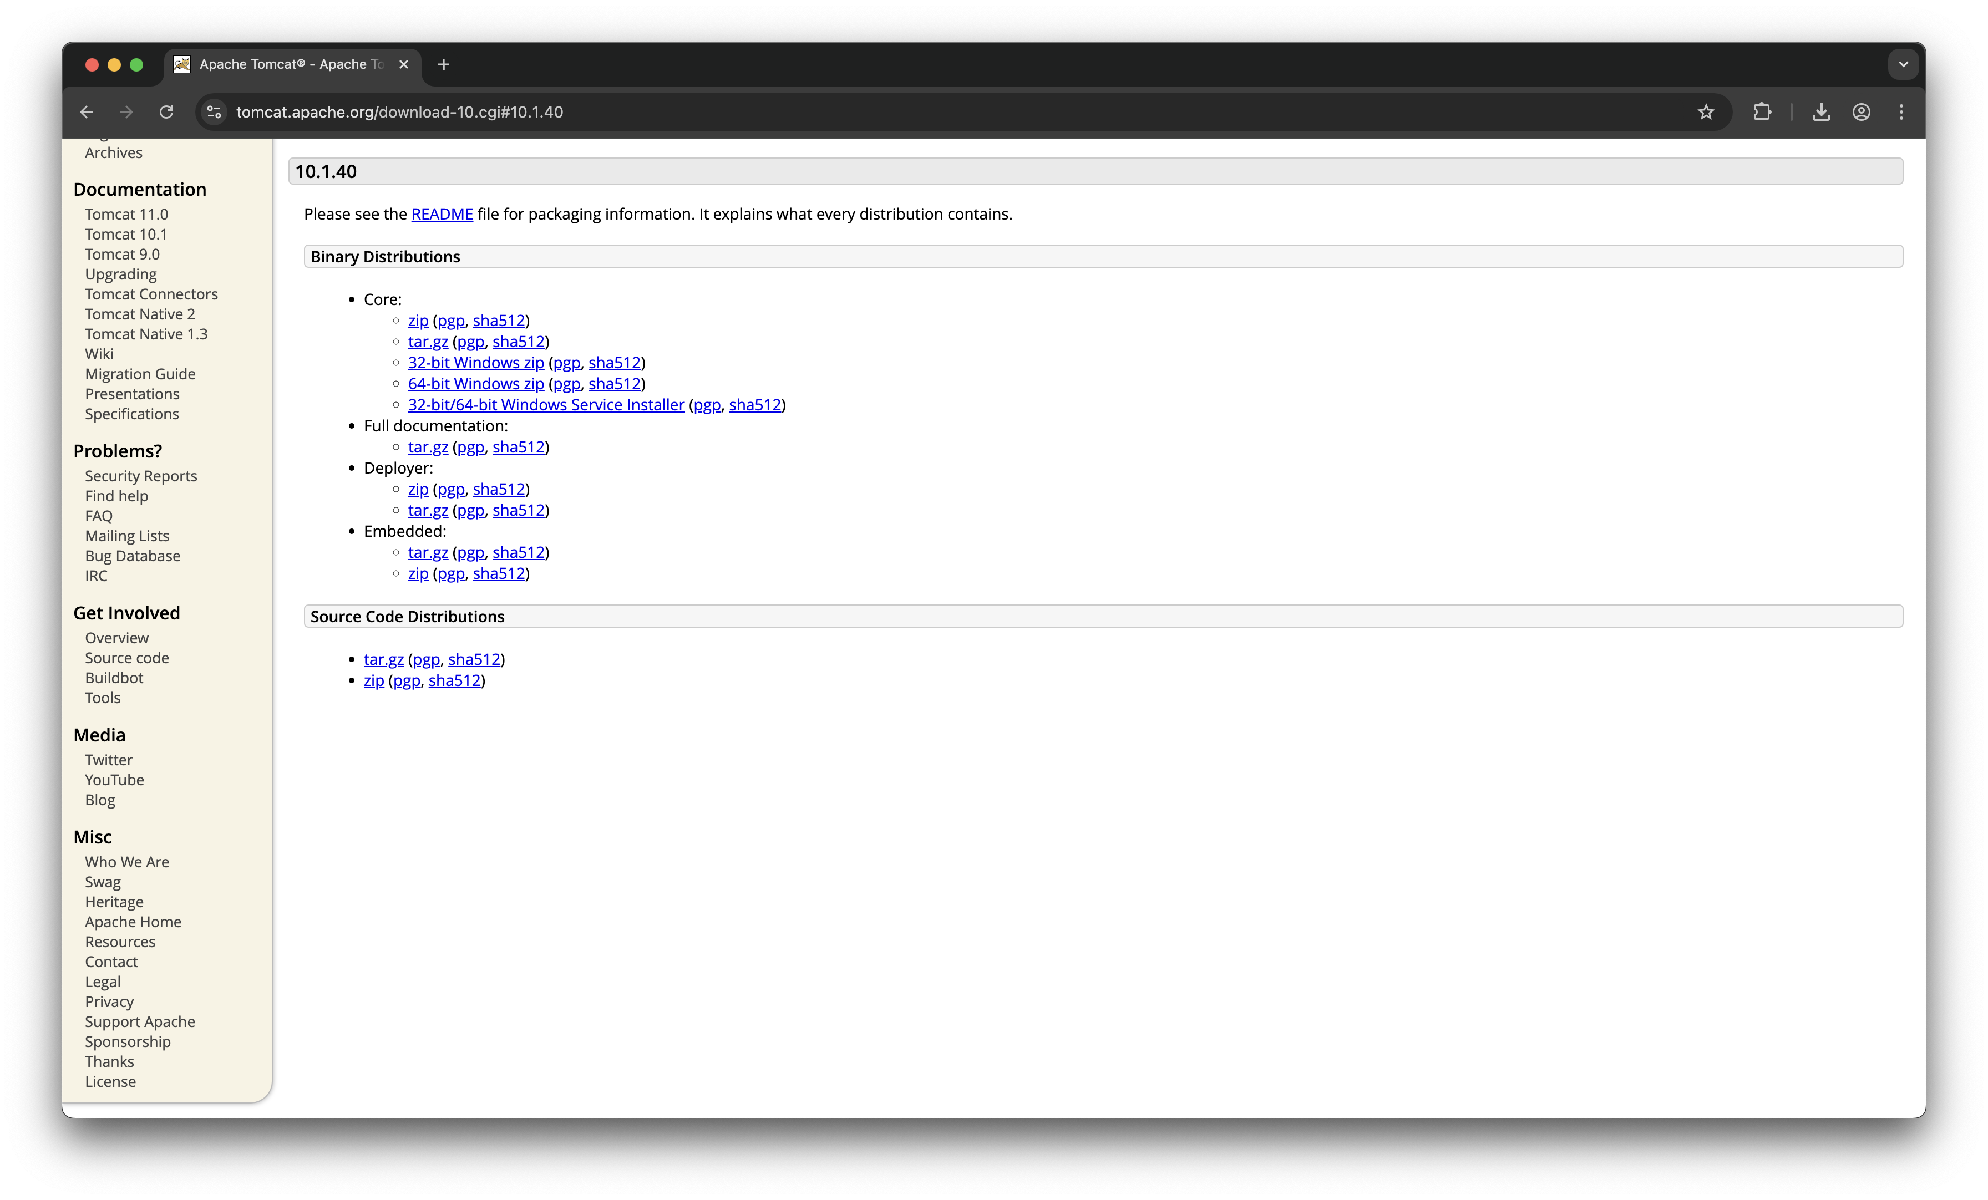The width and height of the screenshot is (1988, 1200).
Task: Download the Core tar.gz distribution
Action: pos(428,341)
